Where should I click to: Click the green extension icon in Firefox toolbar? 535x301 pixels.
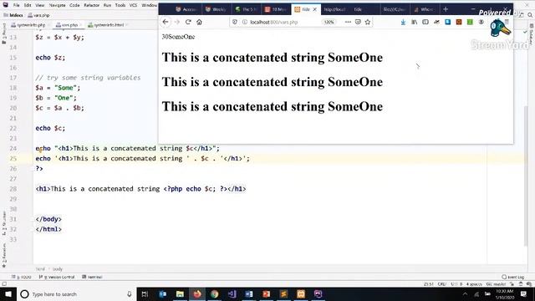470,22
